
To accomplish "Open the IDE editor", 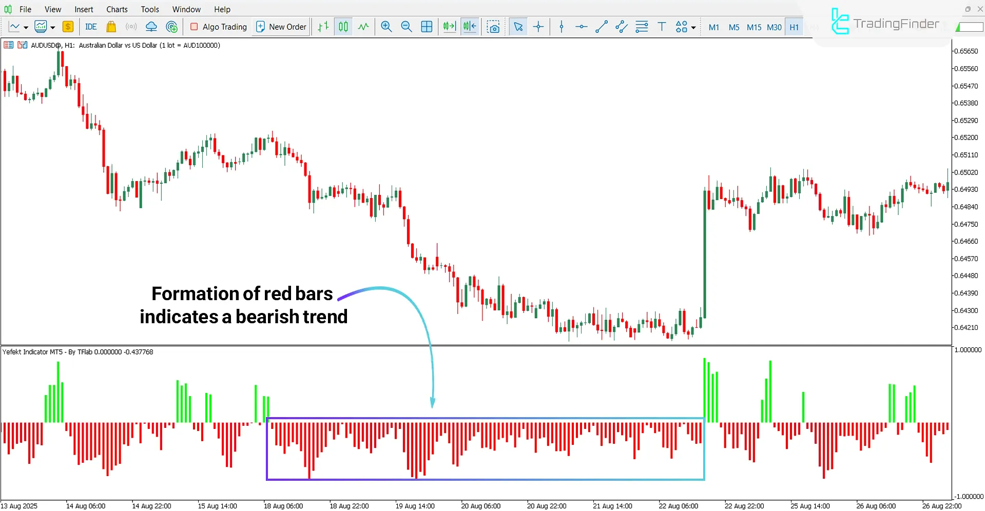I will tap(91, 27).
